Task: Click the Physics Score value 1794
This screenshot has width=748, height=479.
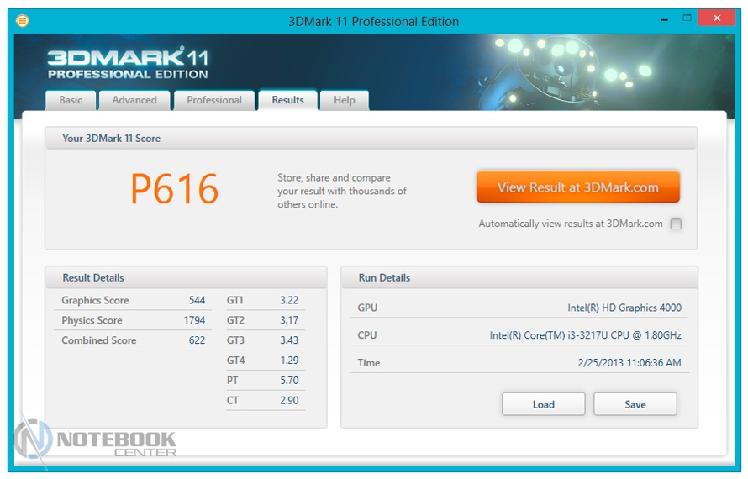Action: point(195,320)
